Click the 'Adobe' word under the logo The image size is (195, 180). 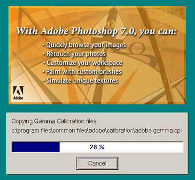pyautogui.click(x=18, y=98)
